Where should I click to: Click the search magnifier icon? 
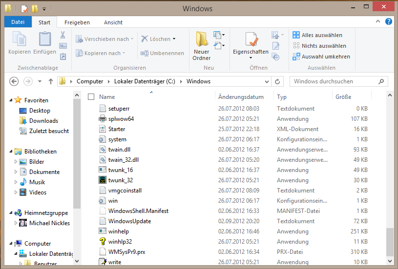[381, 81]
